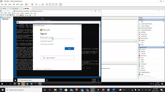This screenshot has height=92, width=165.
Task: Click the Create one! account link
Action: coord(50,41)
